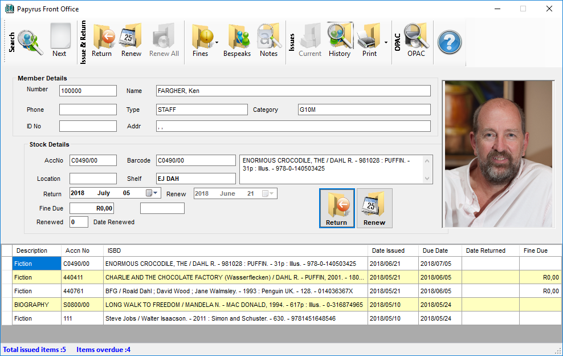Open the Fines icon
This screenshot has height=356, width=563.
click(x=202, y=41)
